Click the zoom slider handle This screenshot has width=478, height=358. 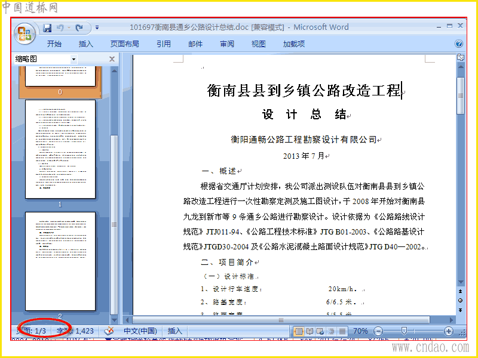point(405,331)
